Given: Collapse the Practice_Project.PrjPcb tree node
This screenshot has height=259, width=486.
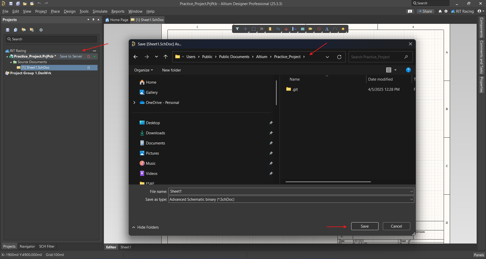Looking at the screenshot, I should click(x=7, y=57).
